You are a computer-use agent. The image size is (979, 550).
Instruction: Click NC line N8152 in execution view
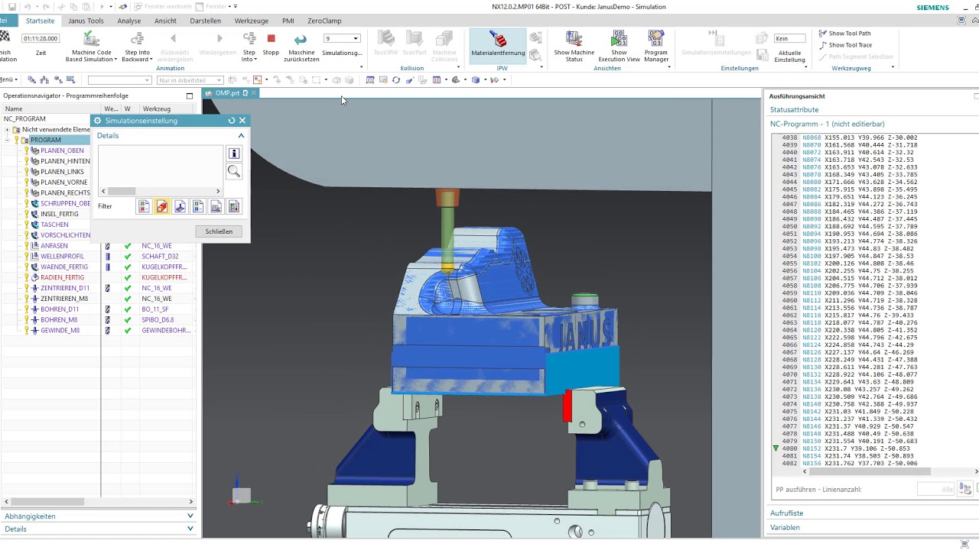pos(857,448)
